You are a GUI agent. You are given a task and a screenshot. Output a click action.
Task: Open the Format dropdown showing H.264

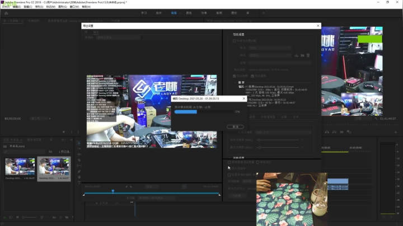270,48
